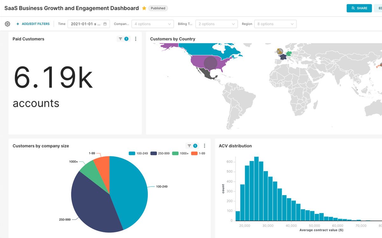Click the Average contract value axis label
Screen dimensions: 382x238
[321, 230]
